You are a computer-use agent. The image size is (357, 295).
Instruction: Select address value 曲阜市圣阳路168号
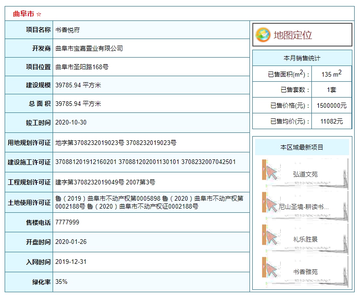coord(82,67)
